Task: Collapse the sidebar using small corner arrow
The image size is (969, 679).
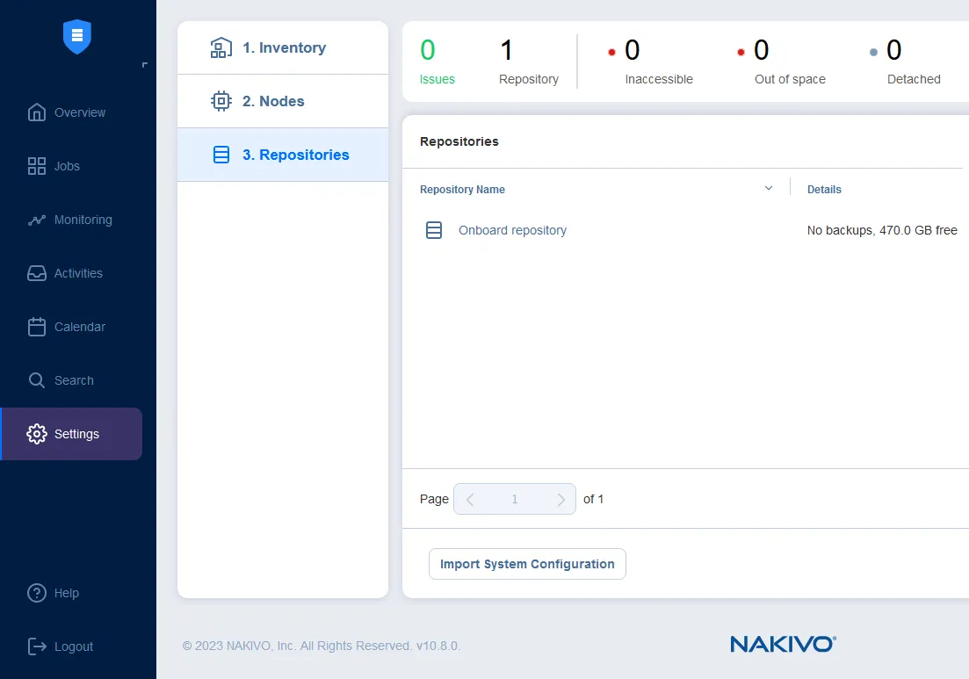Action: coord(144,65)
